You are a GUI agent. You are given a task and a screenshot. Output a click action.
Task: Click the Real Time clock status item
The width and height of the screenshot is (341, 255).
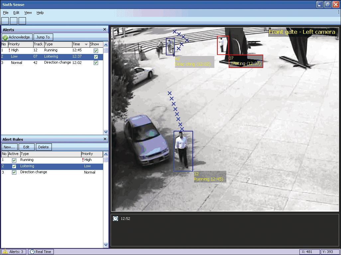coord(41,252)
